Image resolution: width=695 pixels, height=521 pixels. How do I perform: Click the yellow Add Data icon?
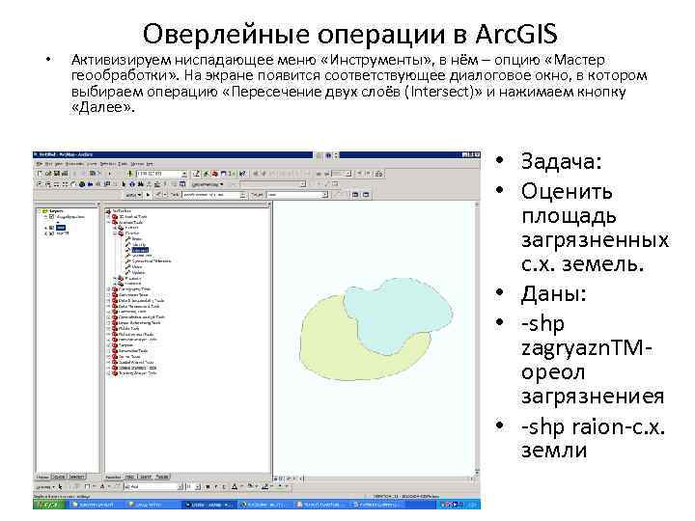[130, 174]
